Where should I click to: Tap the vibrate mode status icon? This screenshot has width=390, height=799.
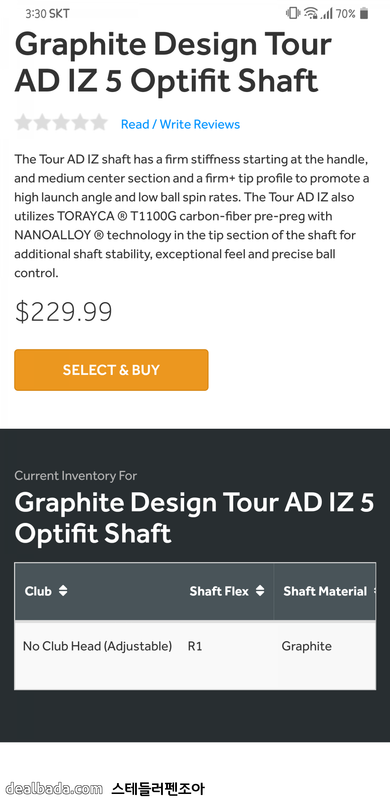[x=293, y=13]
